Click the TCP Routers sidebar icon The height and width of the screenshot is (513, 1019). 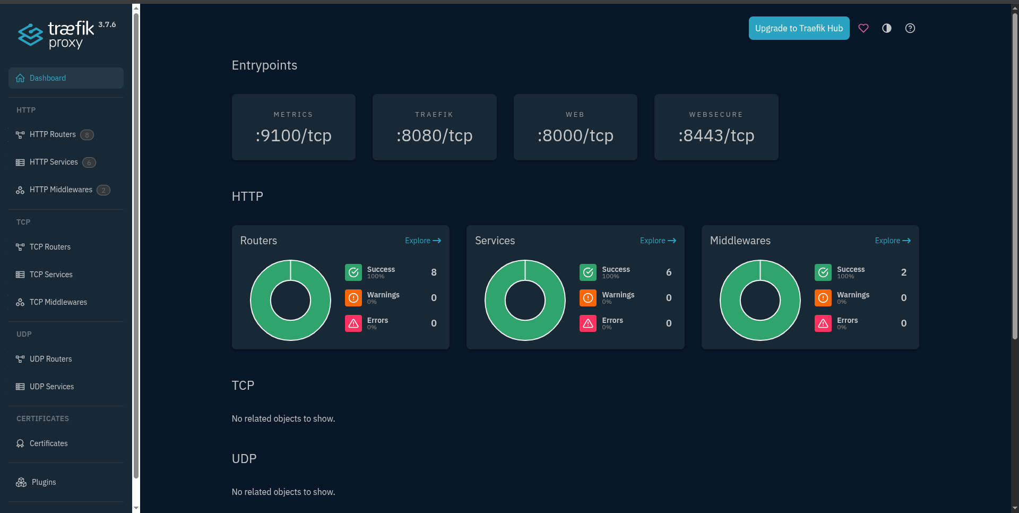[20, 247]
